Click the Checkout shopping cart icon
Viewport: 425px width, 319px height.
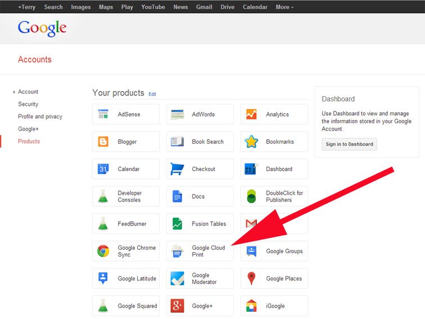pyautogui.click(x=177, y=169)
